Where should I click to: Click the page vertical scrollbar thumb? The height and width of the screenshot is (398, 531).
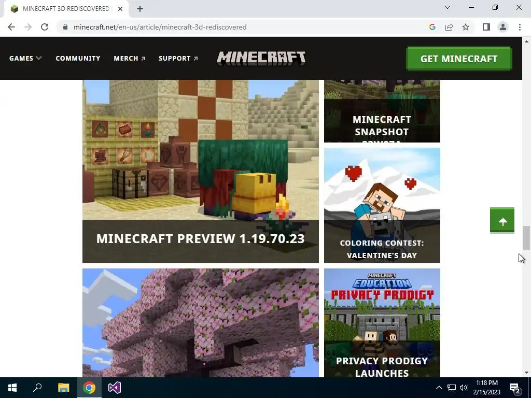[526, 238]
